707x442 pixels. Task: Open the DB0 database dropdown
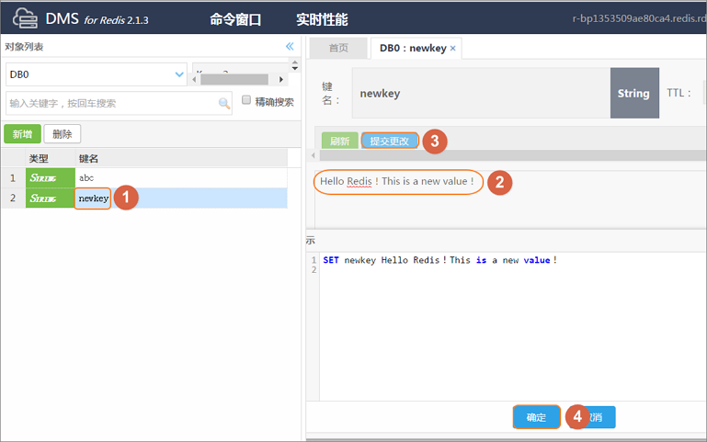tap(96, 74)
